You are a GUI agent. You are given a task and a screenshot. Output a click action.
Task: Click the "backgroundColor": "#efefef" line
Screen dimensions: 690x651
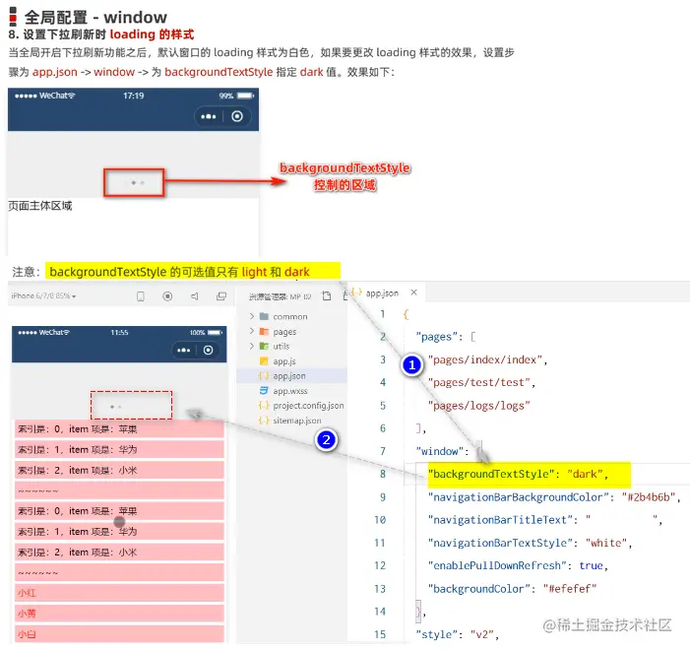(512, 589)
